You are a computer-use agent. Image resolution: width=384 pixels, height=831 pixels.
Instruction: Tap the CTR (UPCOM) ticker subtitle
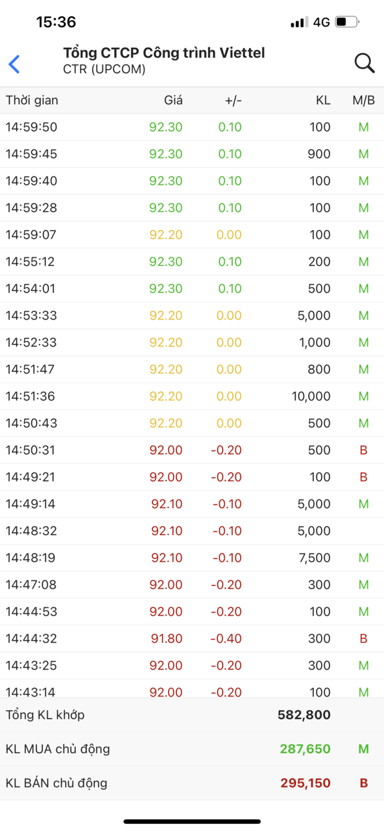tap(104, 69)
